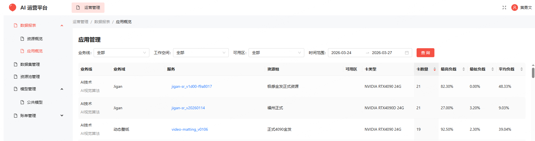The width and height of the screenshot is (535, 141).
Task: Click the user avatar icon
Action: click(x=514, y=8)
